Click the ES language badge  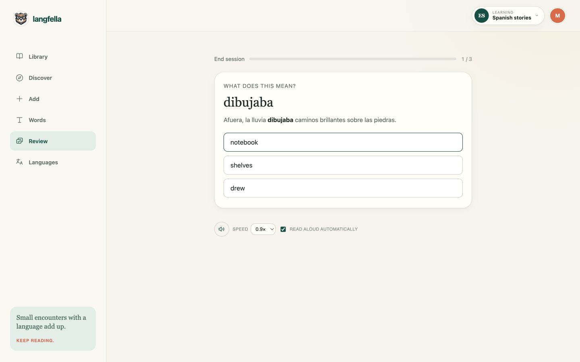tap(482, 16)
